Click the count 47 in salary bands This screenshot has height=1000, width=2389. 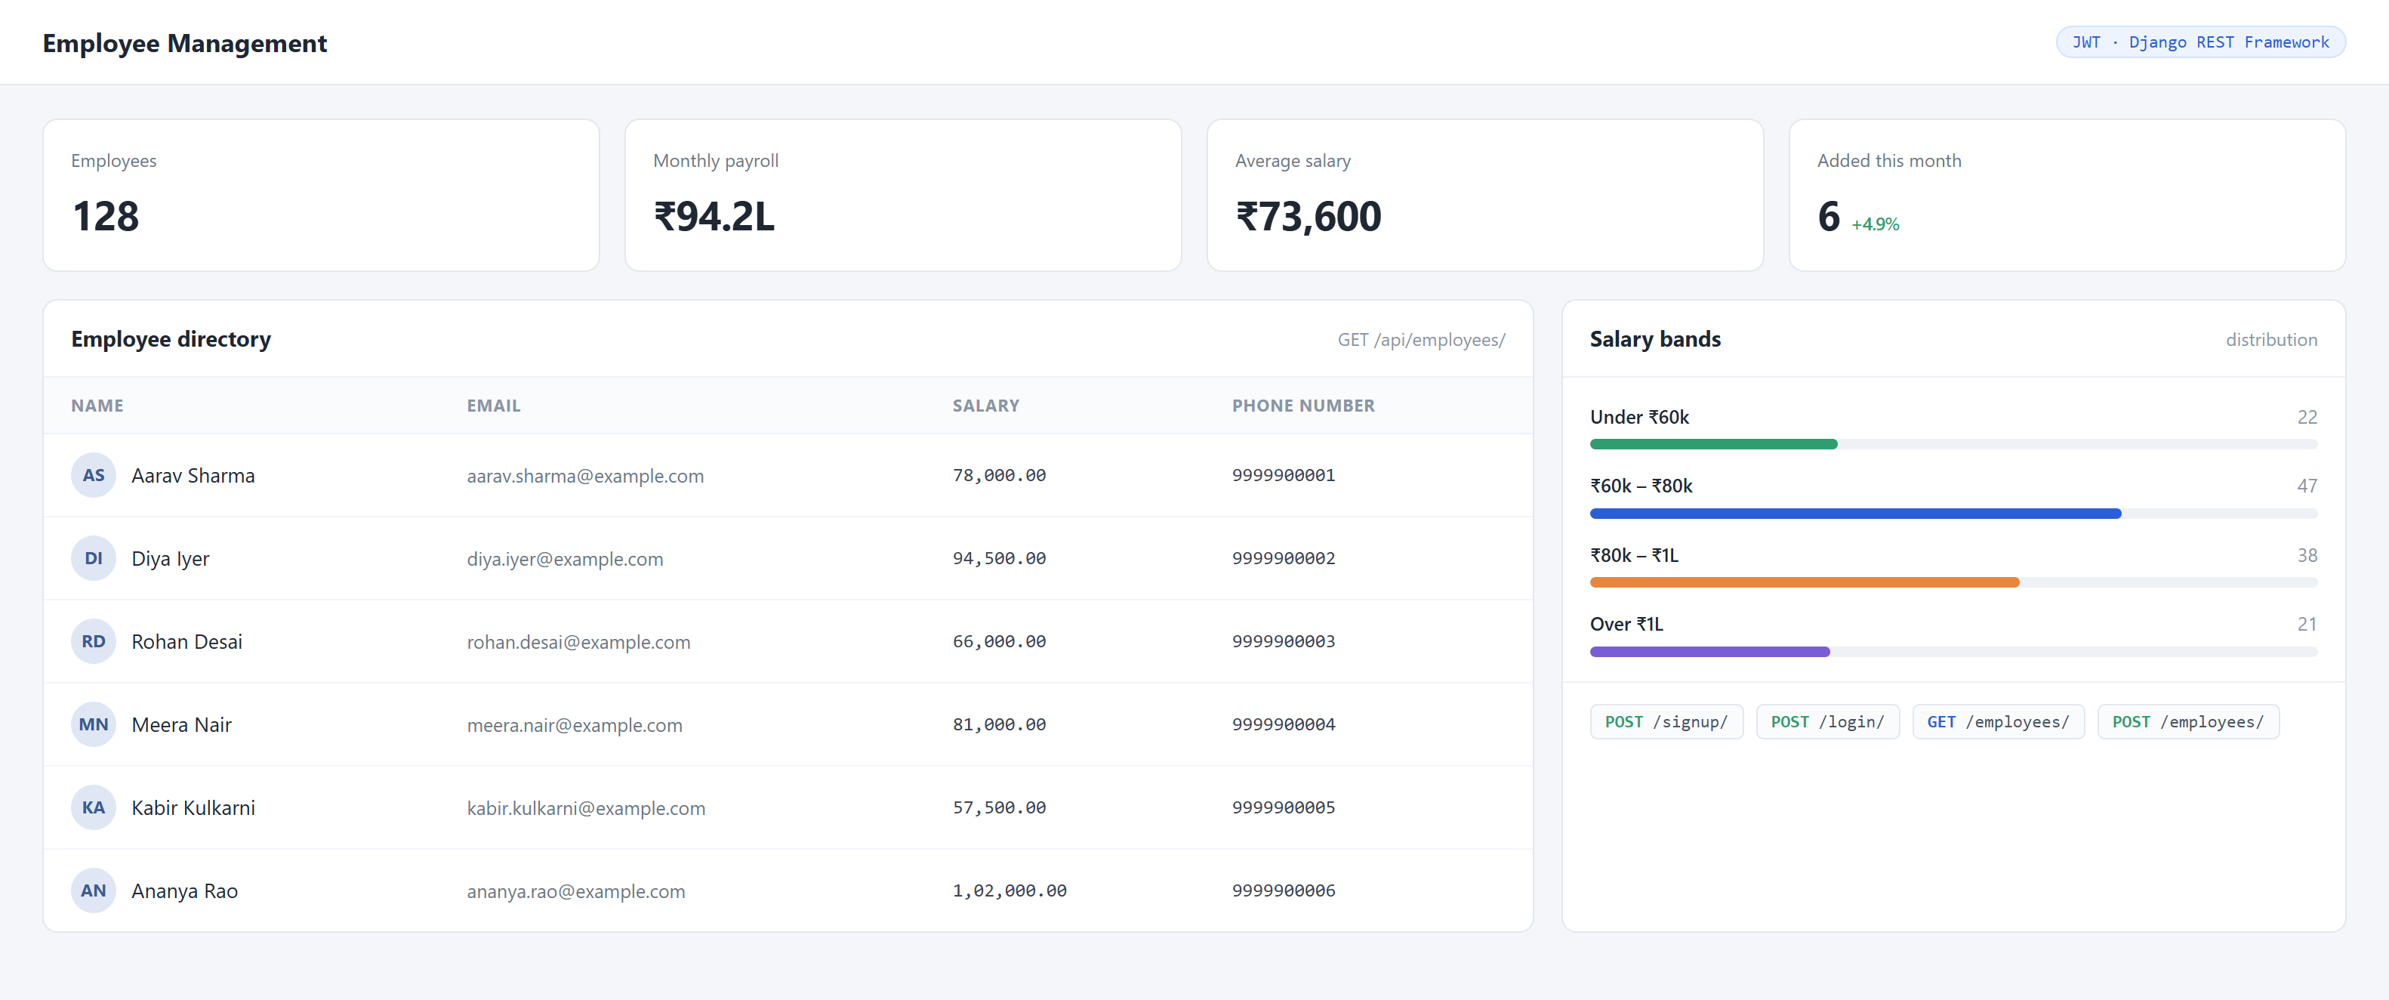point(2307,486)
